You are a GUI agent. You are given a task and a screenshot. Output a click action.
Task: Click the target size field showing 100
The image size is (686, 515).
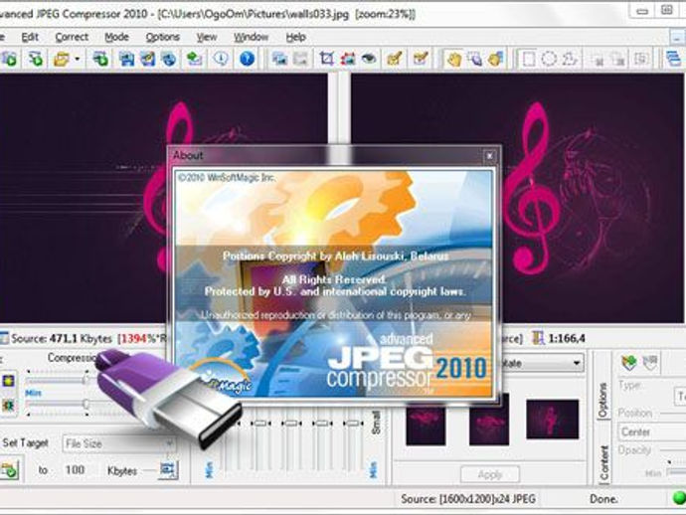pos(75,470)
